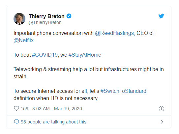
Task: Click the line about definition when HD
Action: [56, 98]
